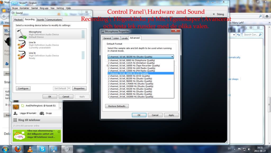Image resolution: width=271 pixels, height=153 pixels.
Task: Click the Restore Defaults button
Action: coord(117,106)
